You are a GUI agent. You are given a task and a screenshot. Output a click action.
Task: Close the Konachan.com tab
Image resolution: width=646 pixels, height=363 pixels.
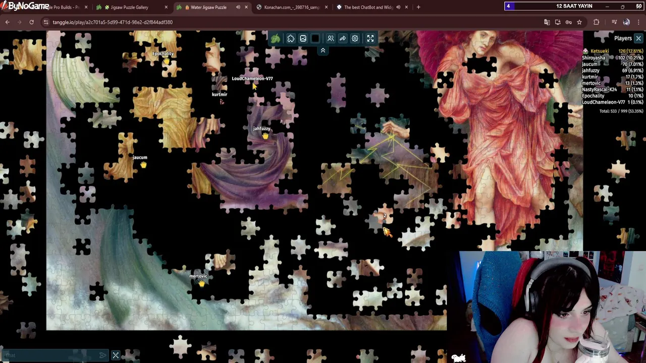click(326, 7)
